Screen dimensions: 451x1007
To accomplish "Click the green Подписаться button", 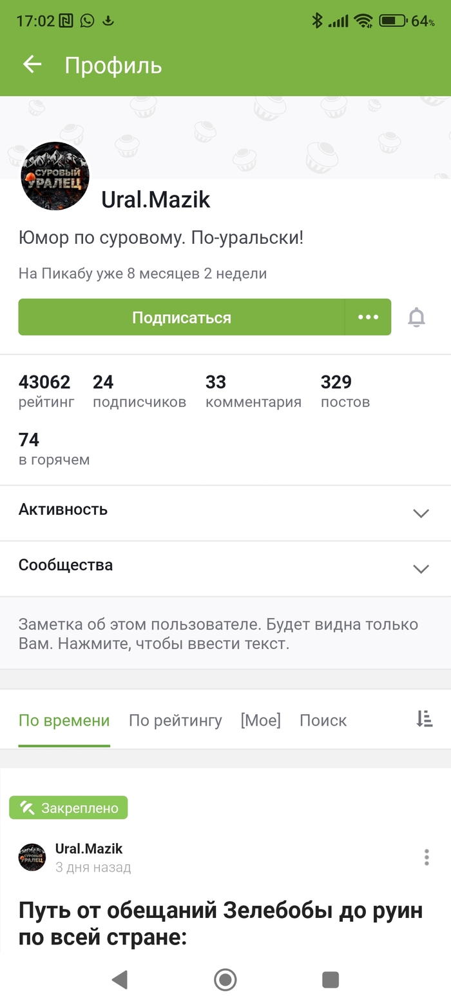I will [x=181, y=317].
